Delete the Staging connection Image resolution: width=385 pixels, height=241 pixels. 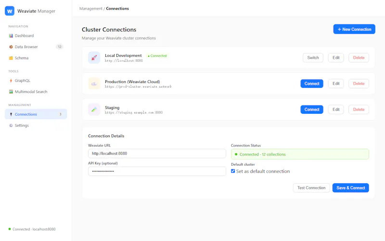coord(359,109)
